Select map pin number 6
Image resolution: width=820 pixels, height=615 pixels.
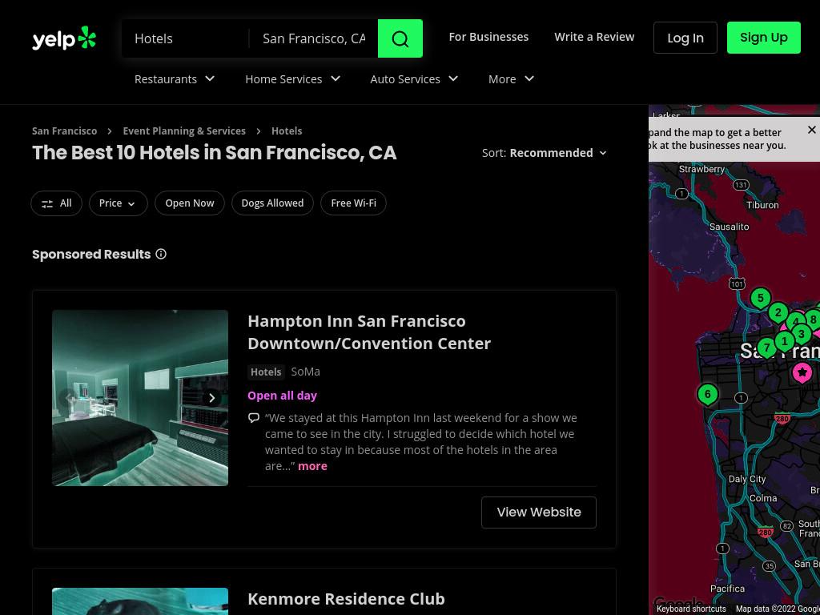708,395
